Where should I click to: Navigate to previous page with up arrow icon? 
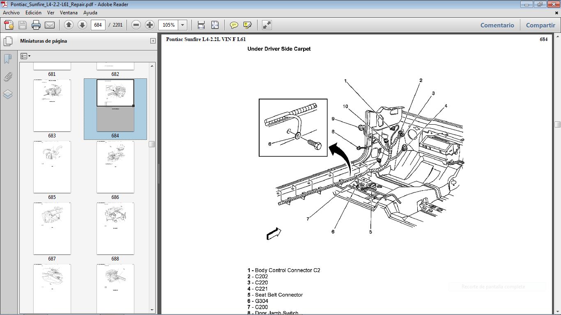pos(68,25)
